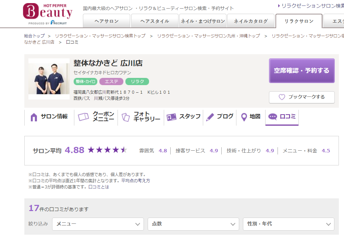Click the 雰囲気 score 4.8
The width and height of the screenshot is (344, 244).
tap(163, 151)
